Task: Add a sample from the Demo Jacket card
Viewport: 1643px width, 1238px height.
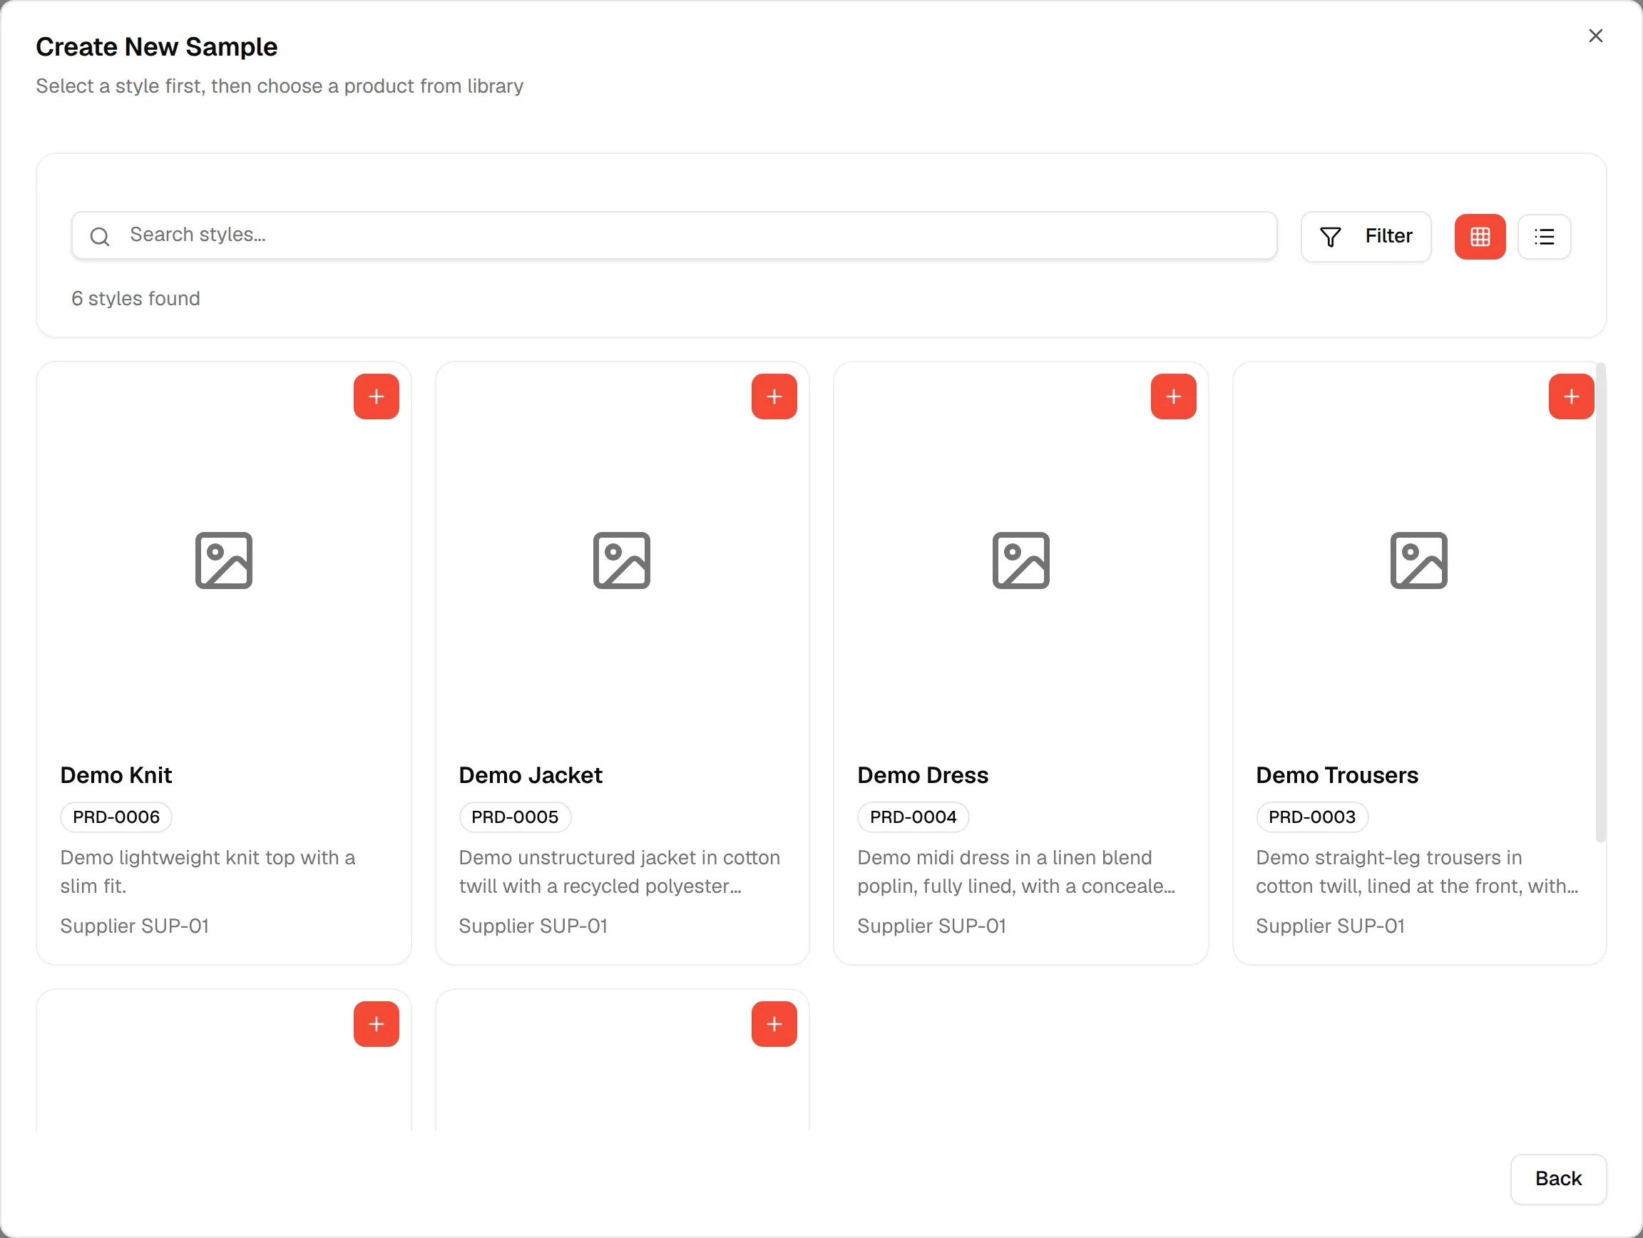Action: (774, 397)
